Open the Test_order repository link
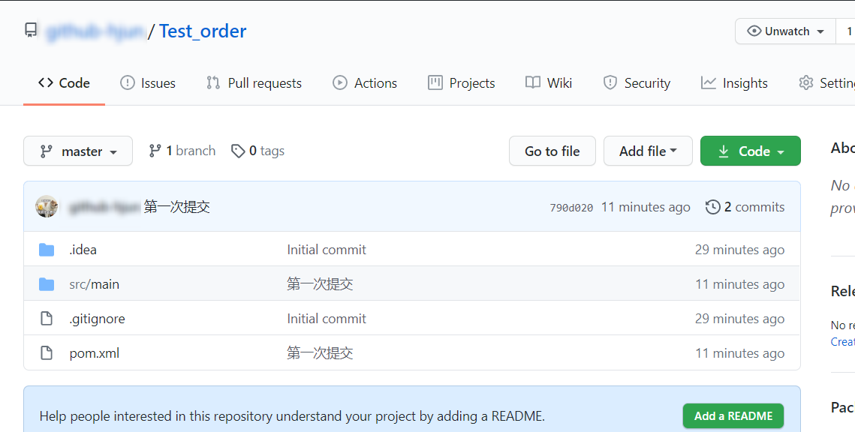855x432 pixels. (x=203, y=31)
